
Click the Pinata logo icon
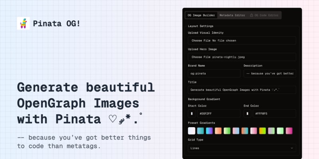pyautogui.click(x=23, y=23)
